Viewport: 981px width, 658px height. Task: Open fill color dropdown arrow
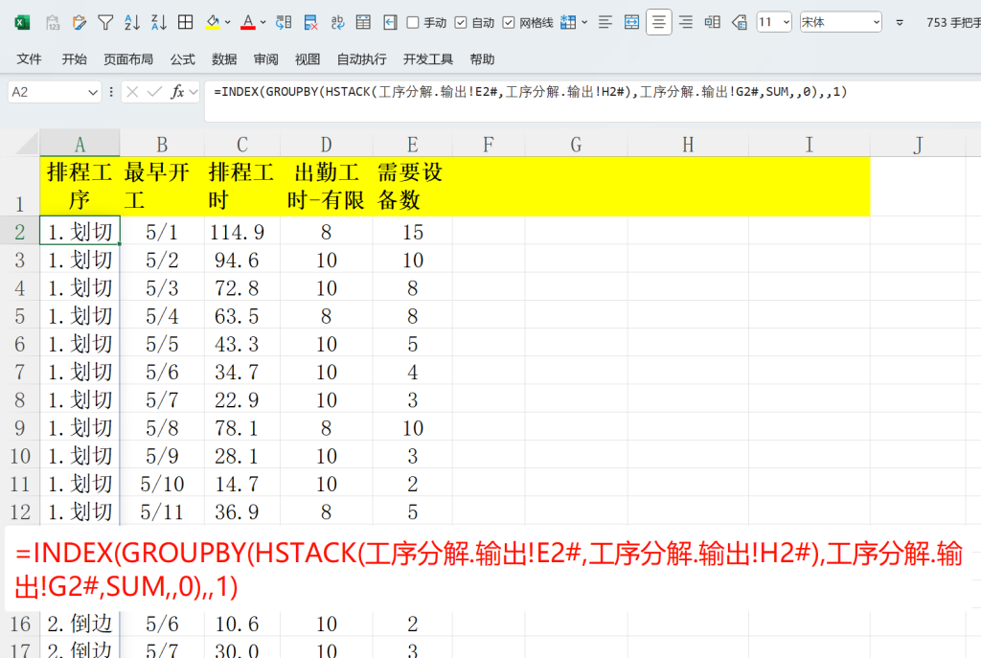tap(228, 23)
